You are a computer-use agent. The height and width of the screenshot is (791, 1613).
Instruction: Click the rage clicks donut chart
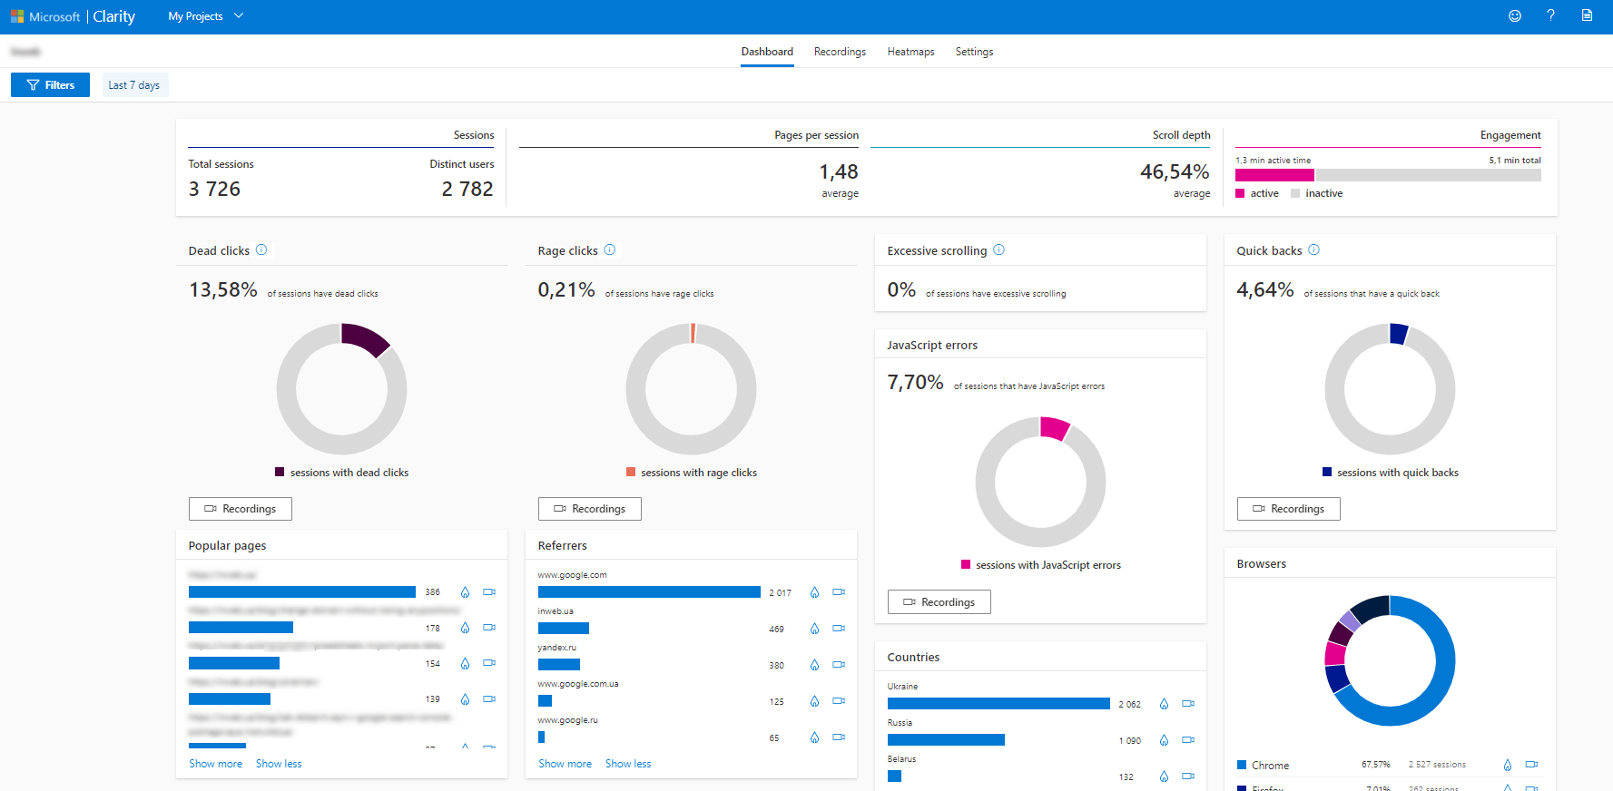[x=692, y=388]
